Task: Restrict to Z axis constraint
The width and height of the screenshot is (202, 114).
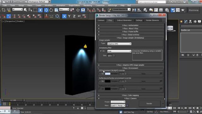Action: [x=74, y=16]
